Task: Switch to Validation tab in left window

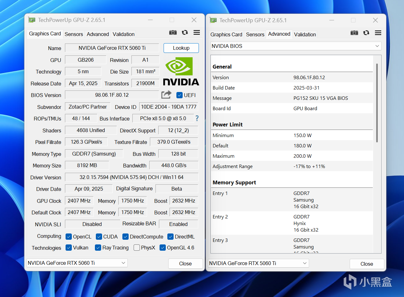Action: [x=124, y=34]
